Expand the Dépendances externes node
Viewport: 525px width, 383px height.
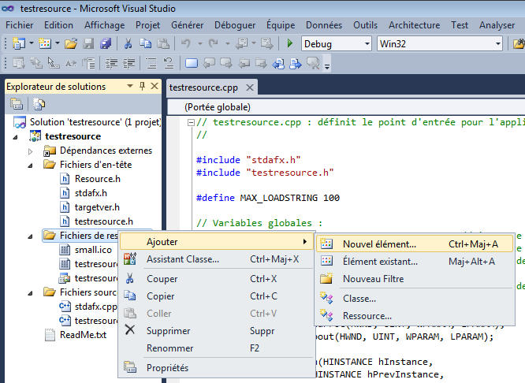(x=30, y=151)
